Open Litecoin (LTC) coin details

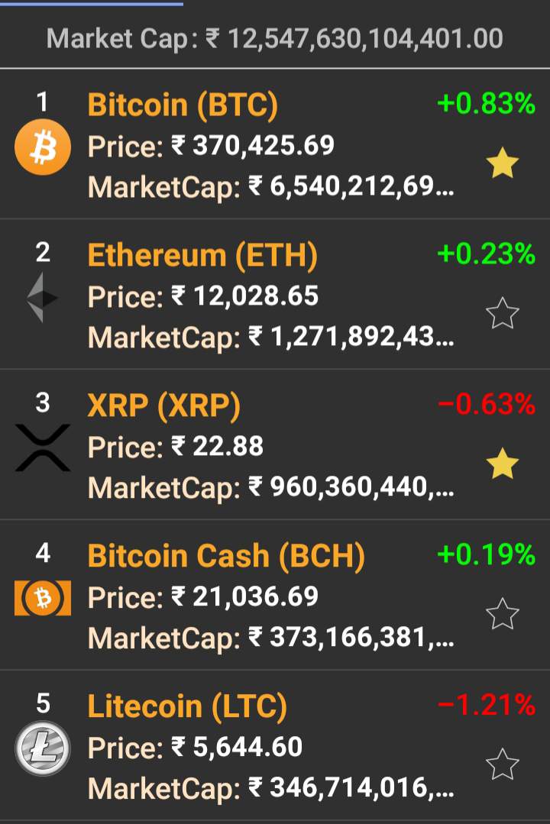tap(187, 706)
